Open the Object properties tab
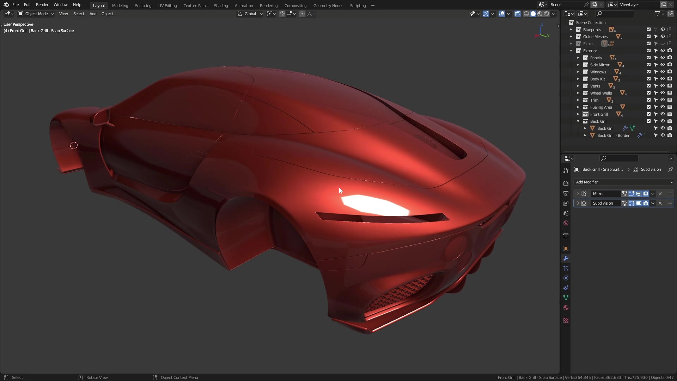 point(566,248)
